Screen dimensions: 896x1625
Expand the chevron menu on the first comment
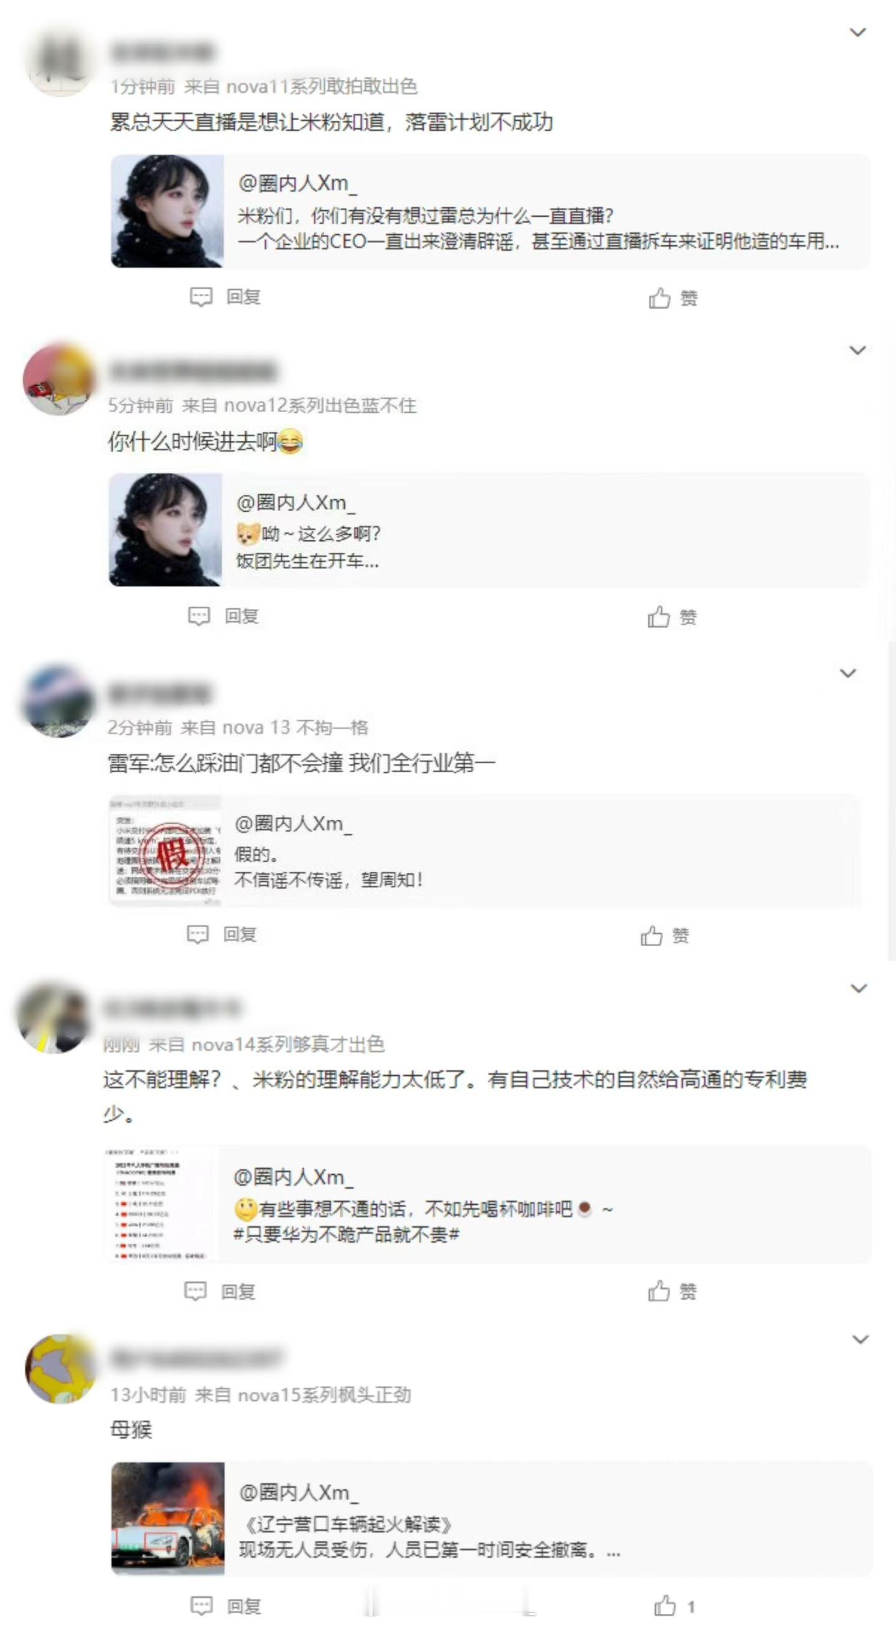coord(857,32)
